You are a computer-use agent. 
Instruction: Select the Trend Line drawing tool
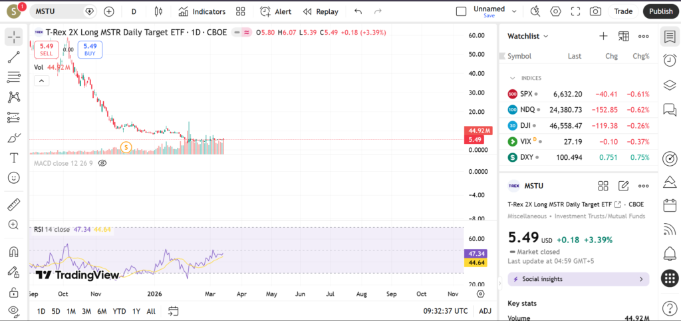13,57
